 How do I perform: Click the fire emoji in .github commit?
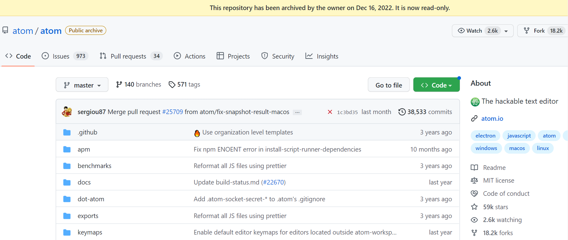[x=197, y=133]
